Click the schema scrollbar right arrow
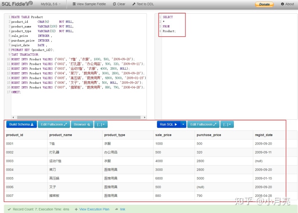 [x=144, y=117]
